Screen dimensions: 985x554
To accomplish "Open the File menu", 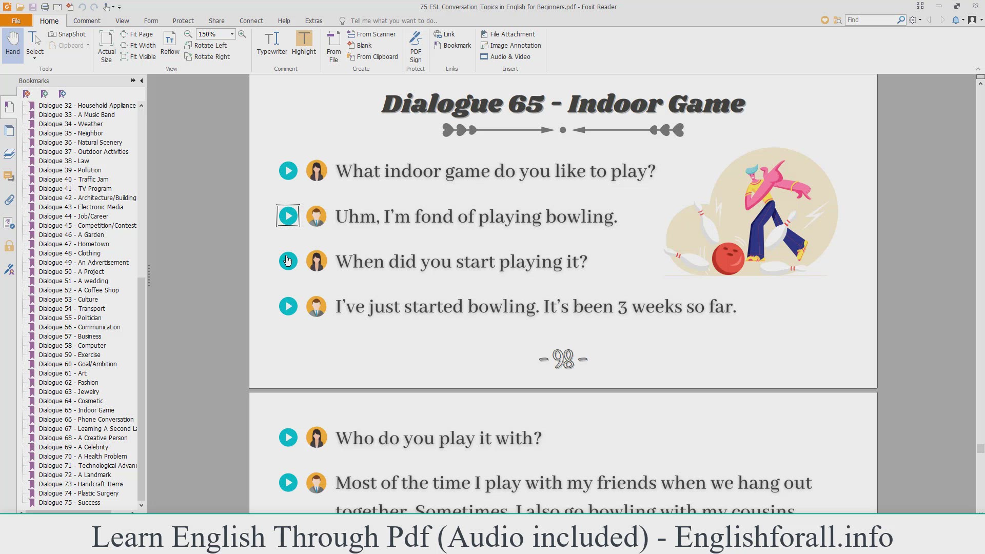I will pyautogui.click(x=16, y=21).
